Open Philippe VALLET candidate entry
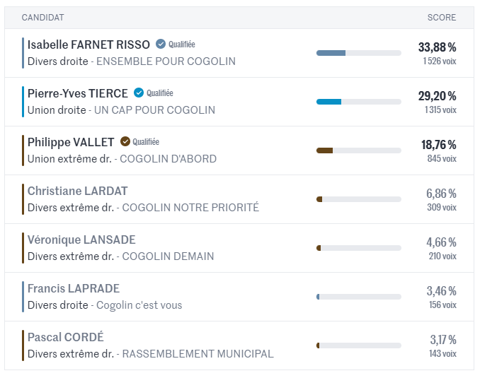Image resolution: width=480 pixels, height=378 pixels. point(71,143)
